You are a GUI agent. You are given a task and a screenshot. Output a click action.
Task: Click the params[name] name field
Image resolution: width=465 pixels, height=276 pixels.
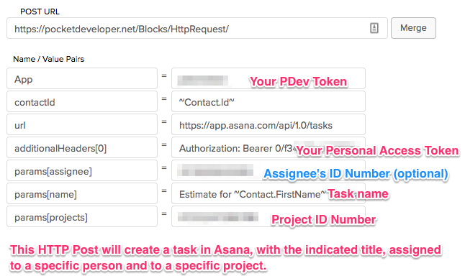coord(82,193)
